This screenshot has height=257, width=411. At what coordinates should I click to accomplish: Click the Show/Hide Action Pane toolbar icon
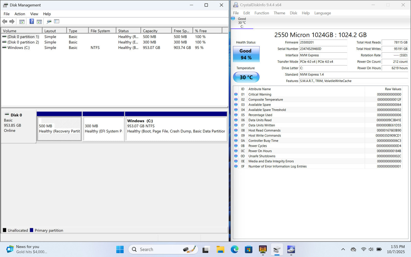point(39,22)
